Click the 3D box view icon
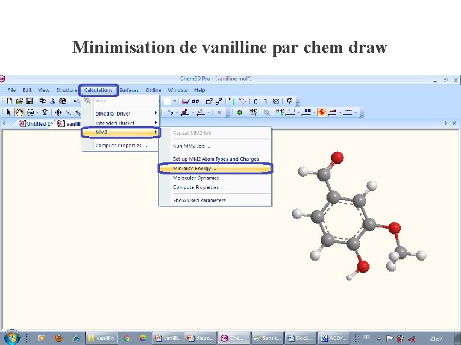The width and height of the screenshot is (461, 345). point(209,101)
